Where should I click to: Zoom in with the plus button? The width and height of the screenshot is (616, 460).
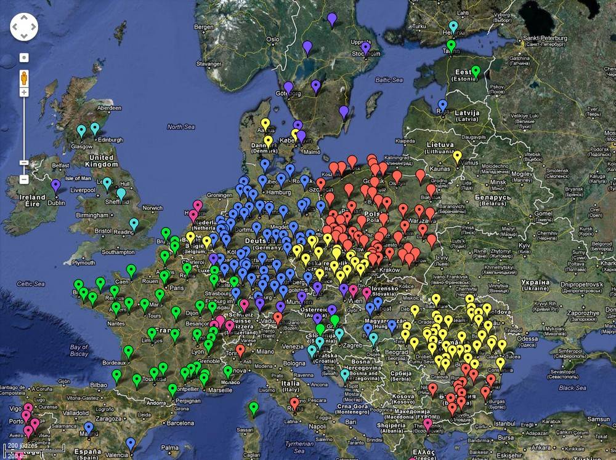24,92
